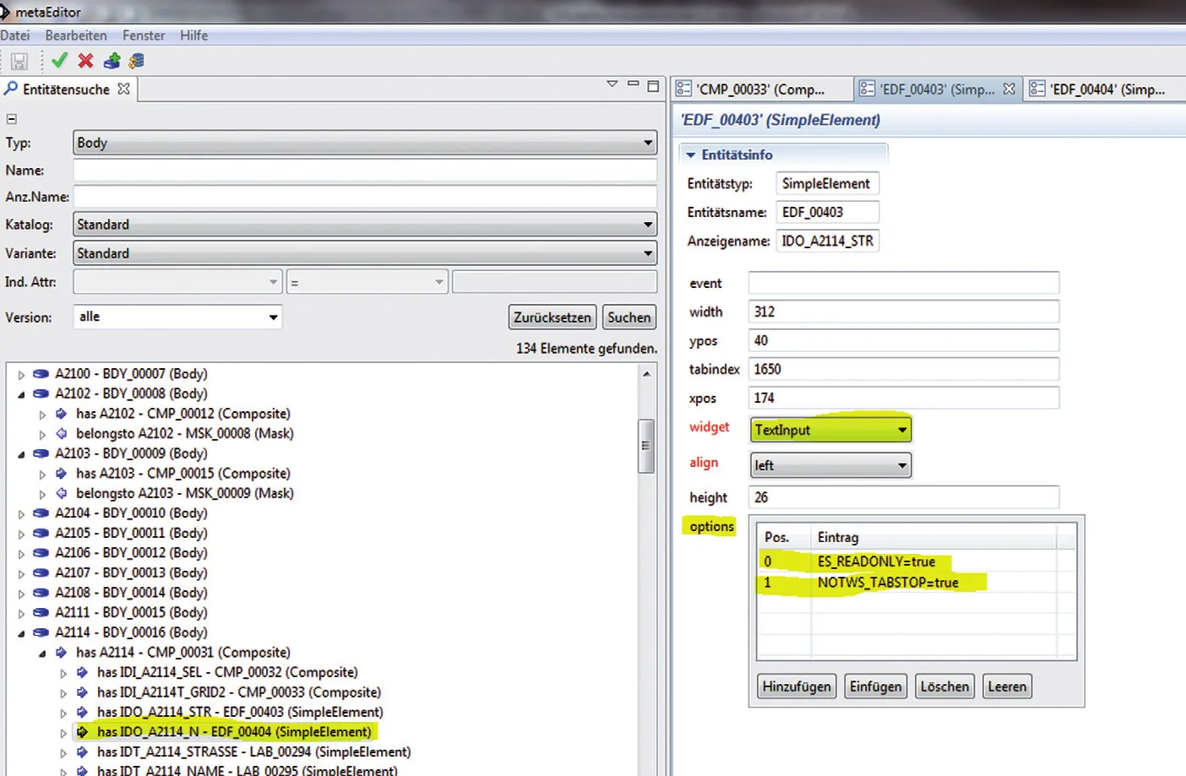1186x776 pixels.
Task: Open the align dropdown showing left
Action: [831, 465]
